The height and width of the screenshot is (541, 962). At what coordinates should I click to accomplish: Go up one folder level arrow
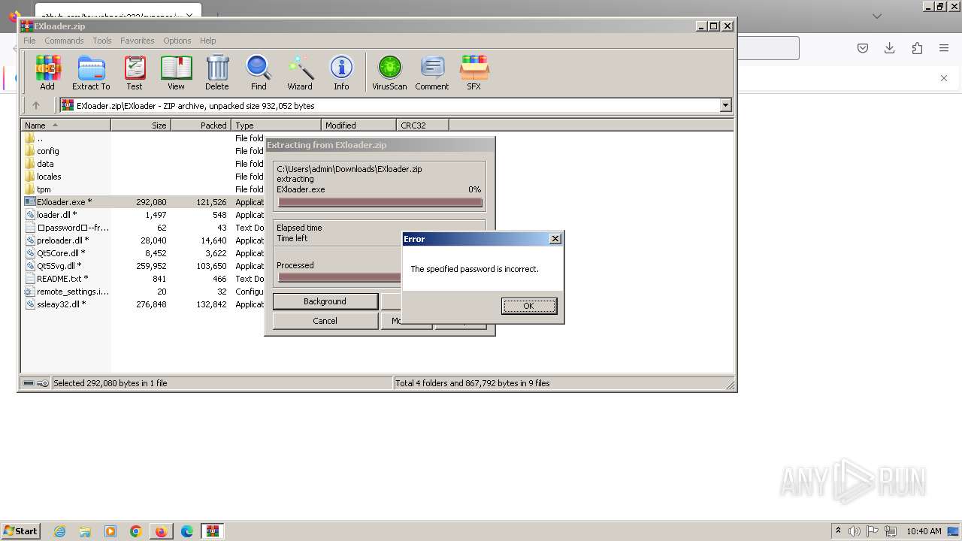point(35,106)
